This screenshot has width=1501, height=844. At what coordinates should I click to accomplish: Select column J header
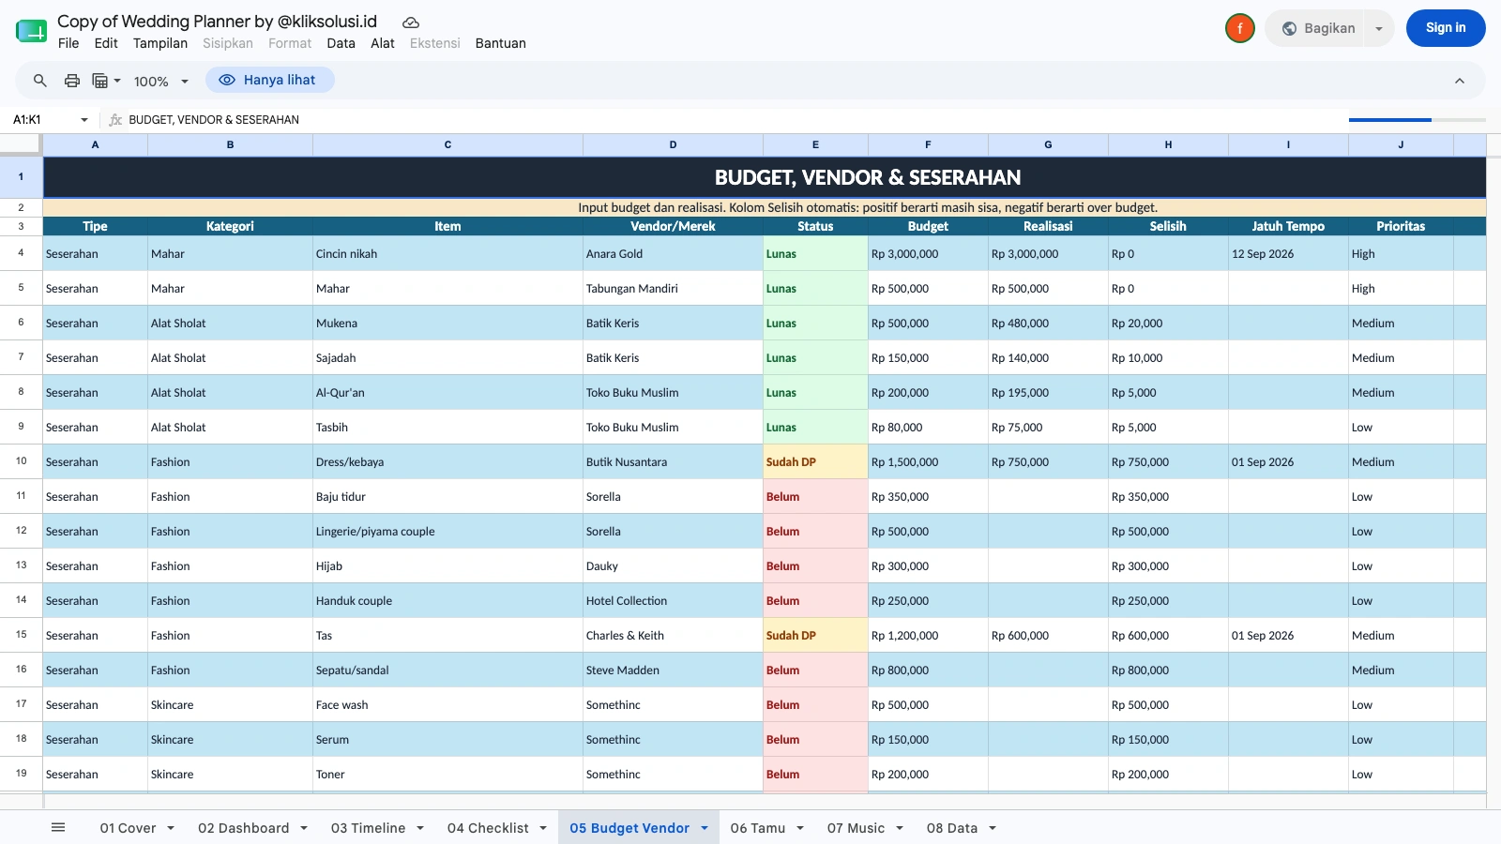[x=1401, y=144]
